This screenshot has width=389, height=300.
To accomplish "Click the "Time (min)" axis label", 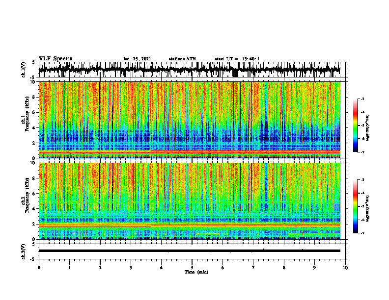I will click(196, 272).
